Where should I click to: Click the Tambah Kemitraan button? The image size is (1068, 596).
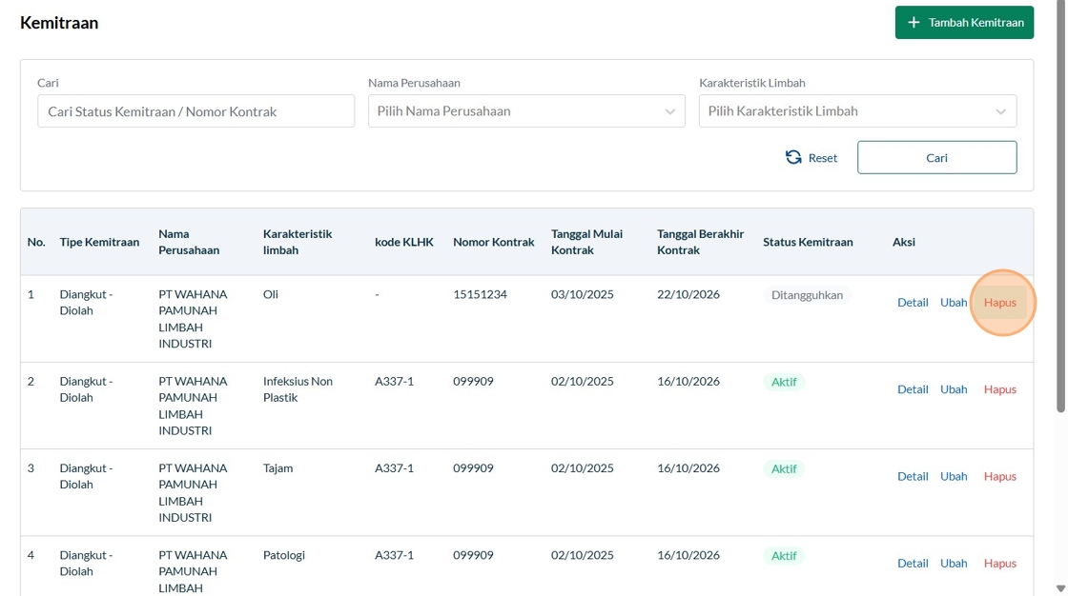964,23
